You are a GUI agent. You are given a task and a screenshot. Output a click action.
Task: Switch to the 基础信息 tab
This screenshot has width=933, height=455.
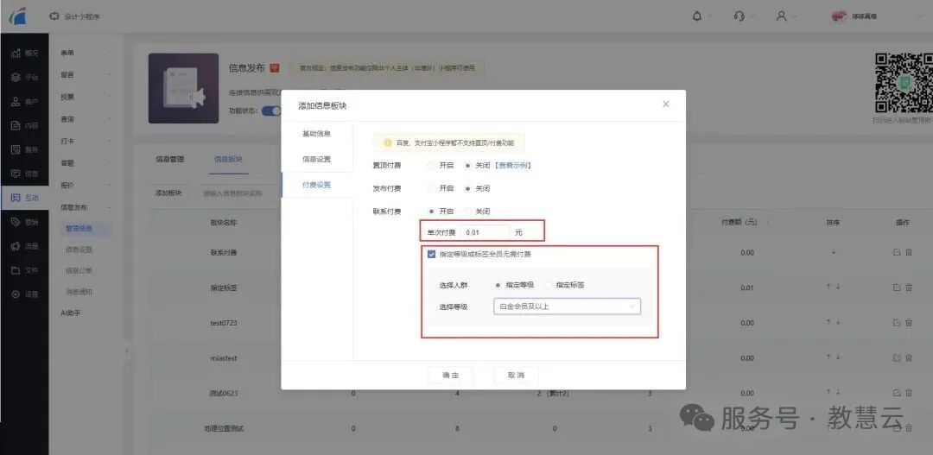coord(316,134)
